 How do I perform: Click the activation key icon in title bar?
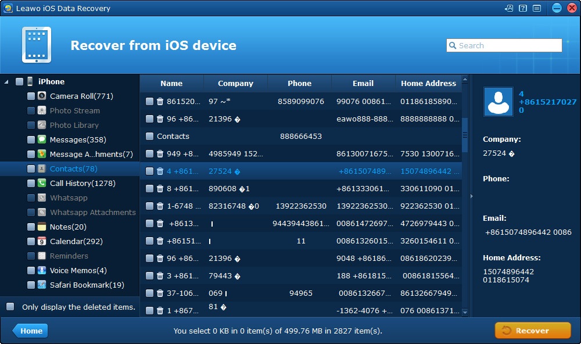pos(509,8)
